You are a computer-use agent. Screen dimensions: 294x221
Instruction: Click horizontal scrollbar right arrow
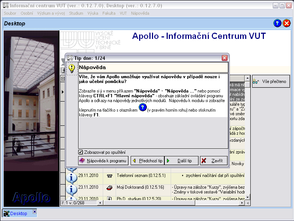tap(242, 203)
